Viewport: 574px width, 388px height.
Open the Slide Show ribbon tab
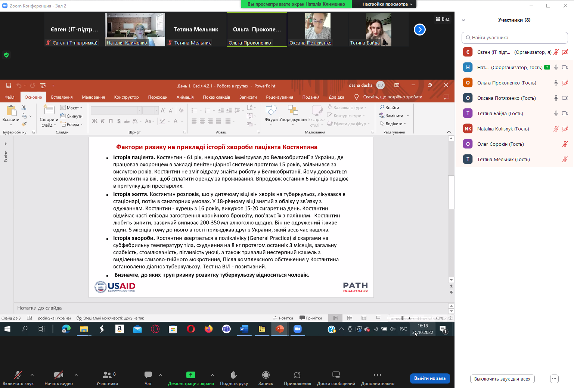tap(216, 97)
